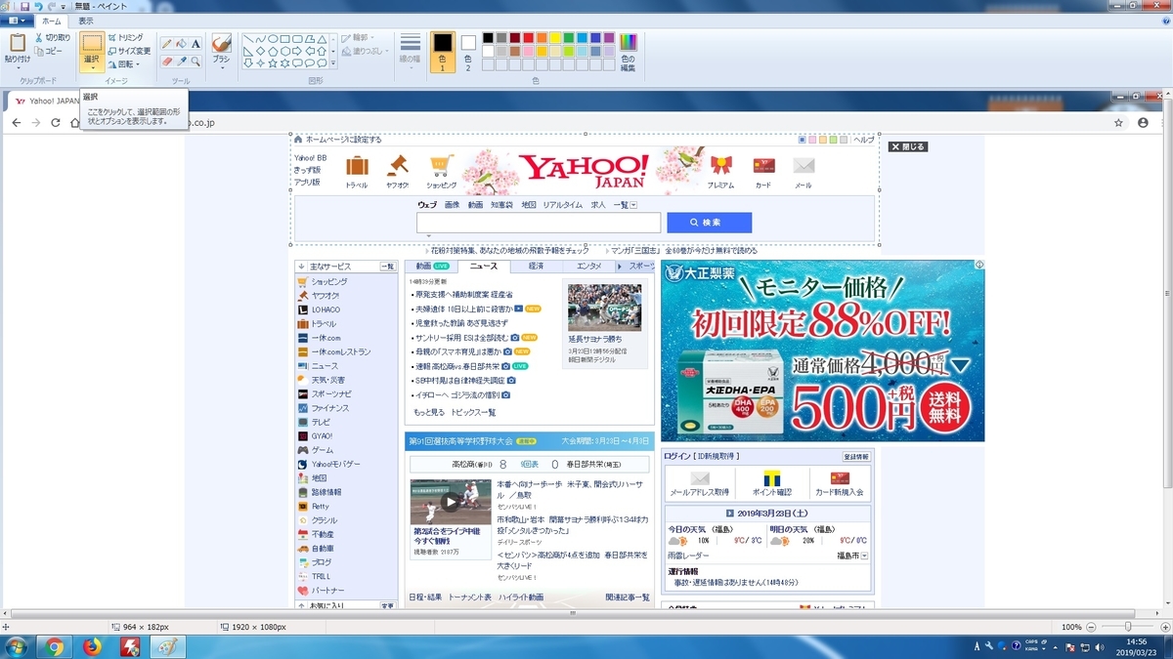Click the ポイント確認 button

pos(770,485)
